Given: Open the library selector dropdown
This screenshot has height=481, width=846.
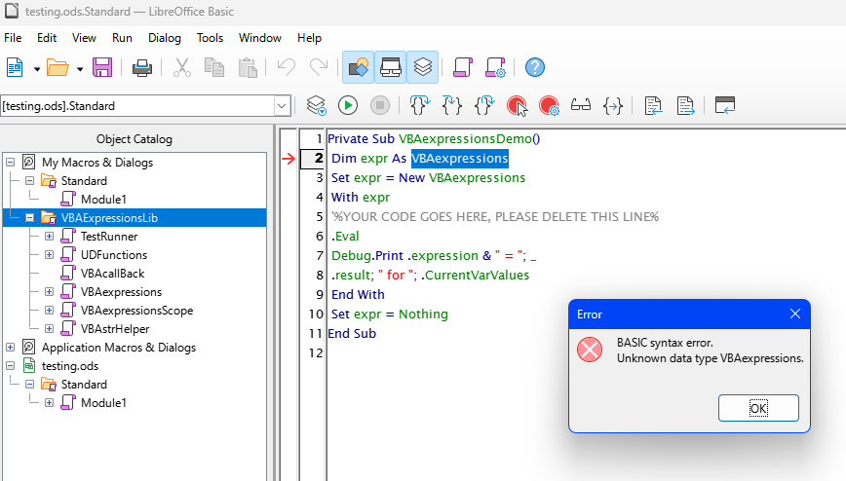Looking at the screenshot, I should pos(282,106).
